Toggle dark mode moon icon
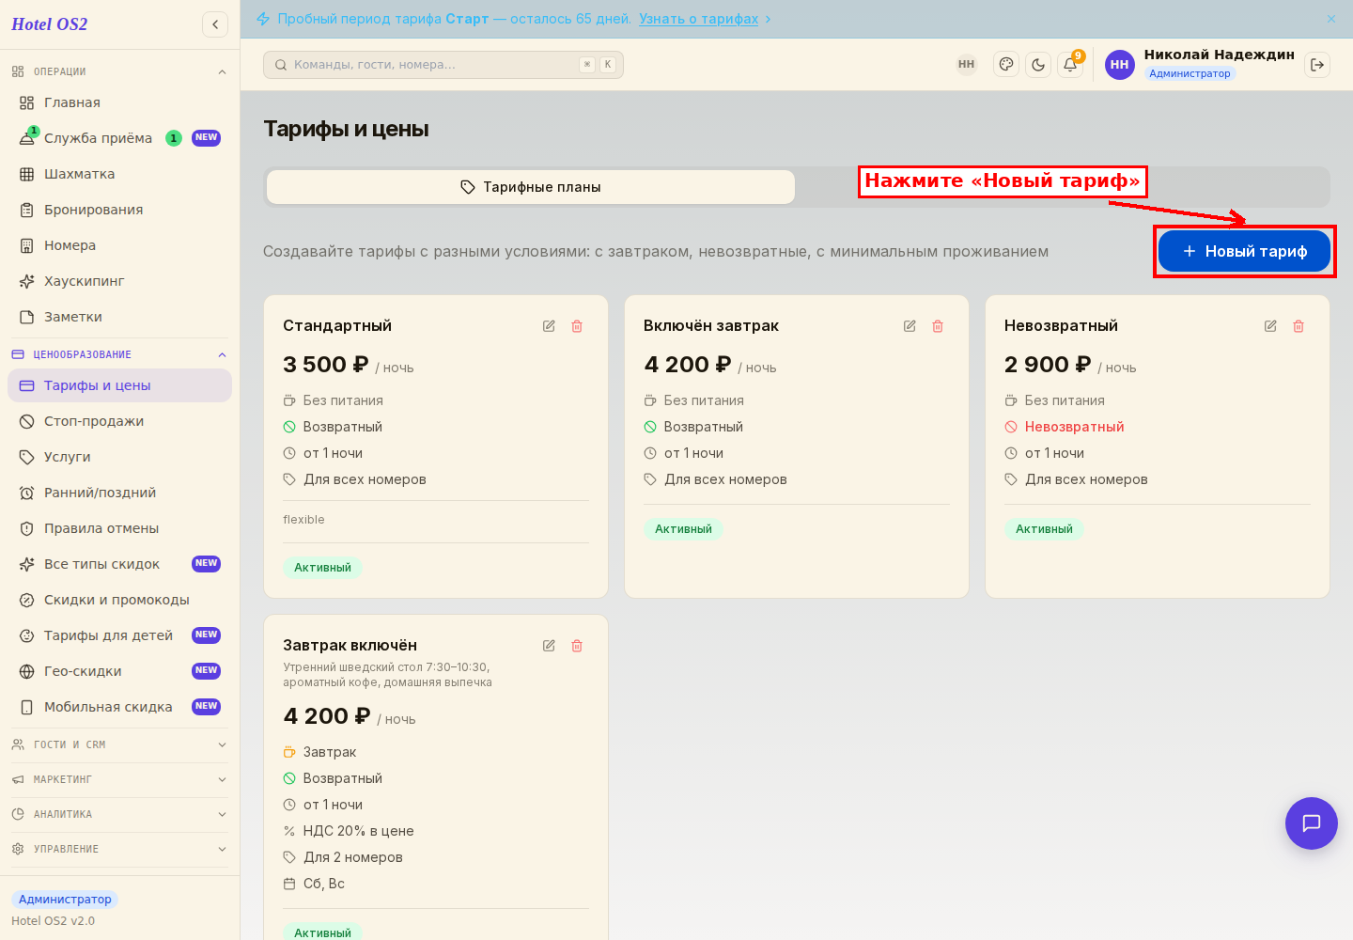 coord(1038,65)
